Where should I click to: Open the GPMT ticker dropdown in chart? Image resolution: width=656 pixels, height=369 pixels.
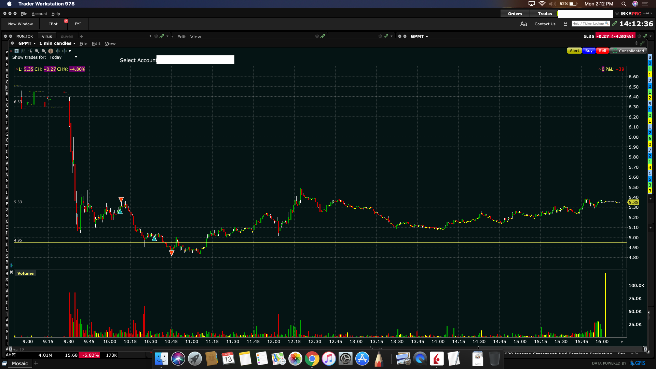[27, 43]
